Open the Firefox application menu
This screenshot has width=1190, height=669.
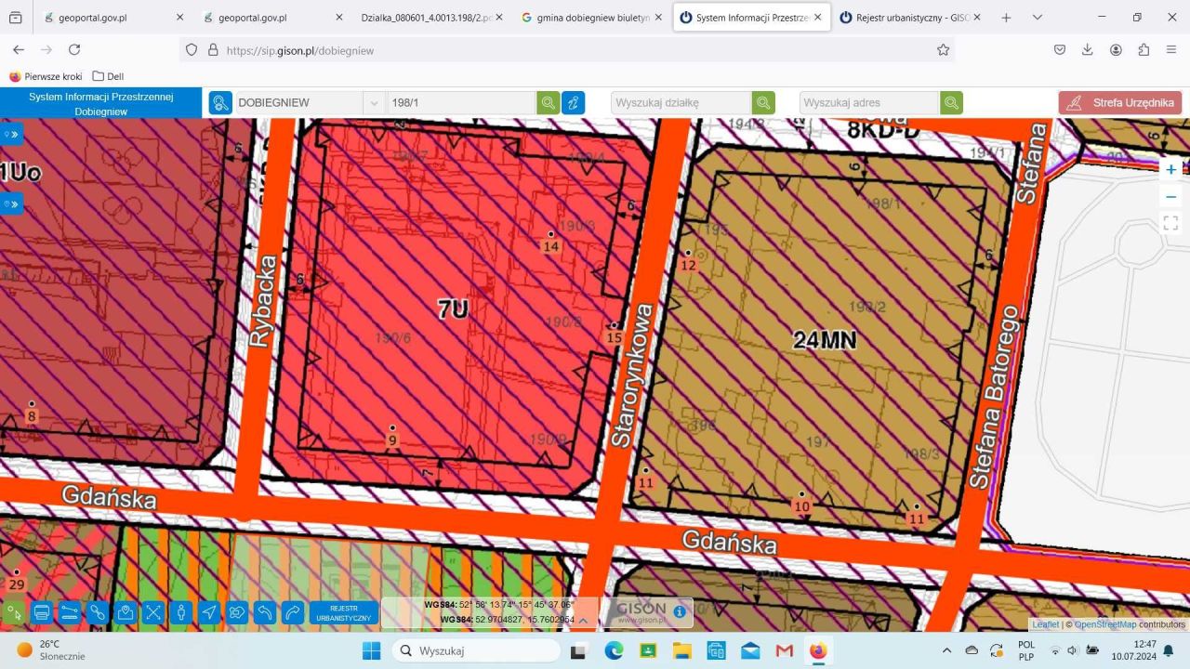[1171, 50]
